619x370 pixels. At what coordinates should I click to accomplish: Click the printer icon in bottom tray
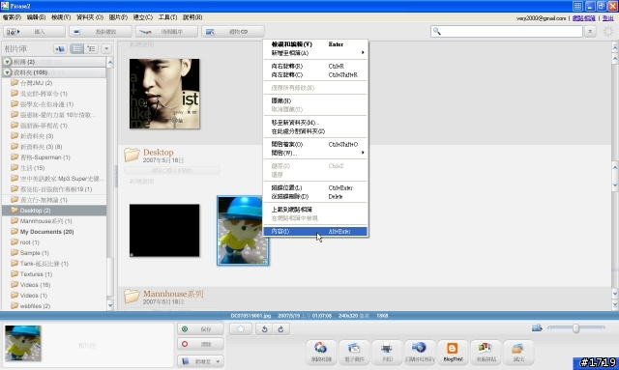coord(387,352)
